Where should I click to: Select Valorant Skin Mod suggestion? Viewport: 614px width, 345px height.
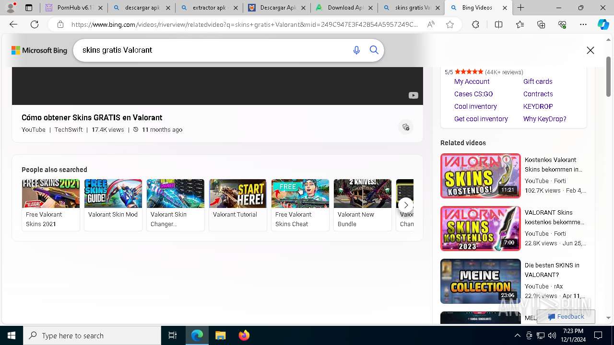[x=113, y=205]
